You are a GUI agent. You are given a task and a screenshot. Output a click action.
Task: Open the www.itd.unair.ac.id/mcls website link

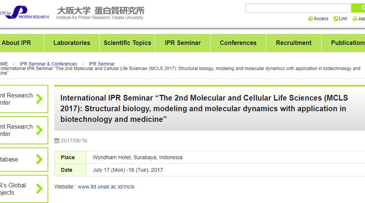pyautogui.click(x=106, y=187)
